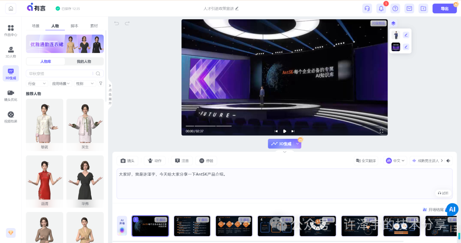
Task: Collapse the preview with chevron below 3D生成
Action: (285, 152)
